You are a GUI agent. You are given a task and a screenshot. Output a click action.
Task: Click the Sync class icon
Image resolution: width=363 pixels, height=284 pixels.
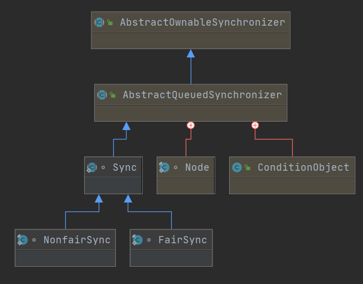(92, 167)
